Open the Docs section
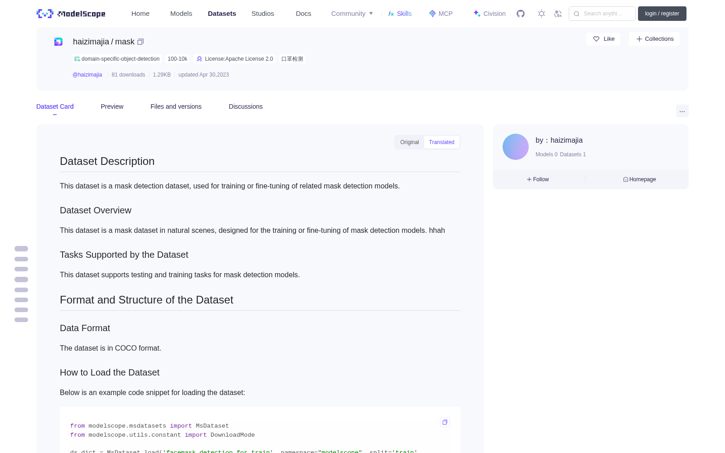Screen dimensions: 725x453 304,14
